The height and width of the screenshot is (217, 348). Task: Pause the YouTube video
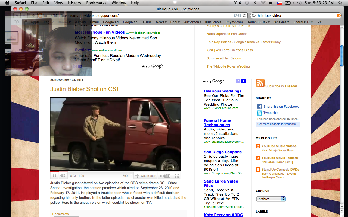[x=54, y=175]
